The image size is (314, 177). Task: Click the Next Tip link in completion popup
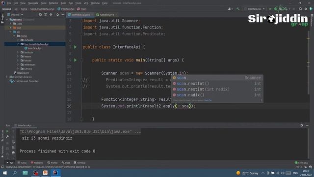pyautogui.click(x=208, y=100)
